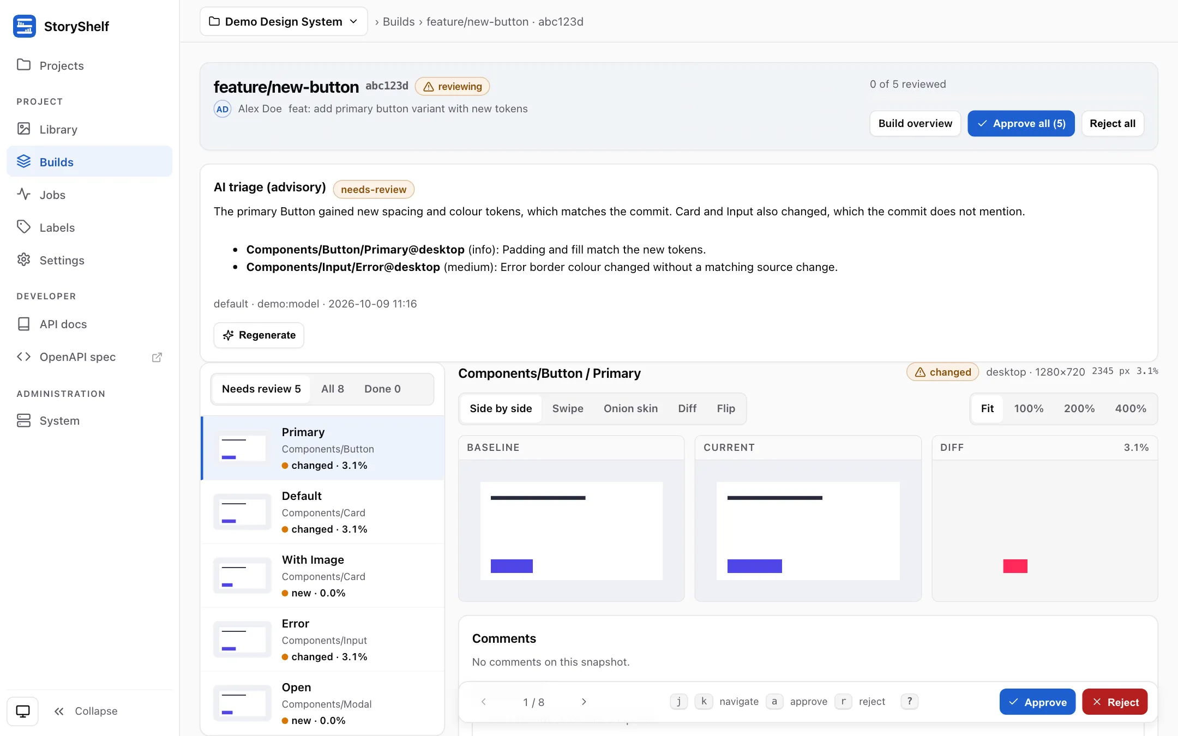Viewport: 1178px width, 736px height.
Task: Select the All 8 tab
Action: [x=333, y=389]
